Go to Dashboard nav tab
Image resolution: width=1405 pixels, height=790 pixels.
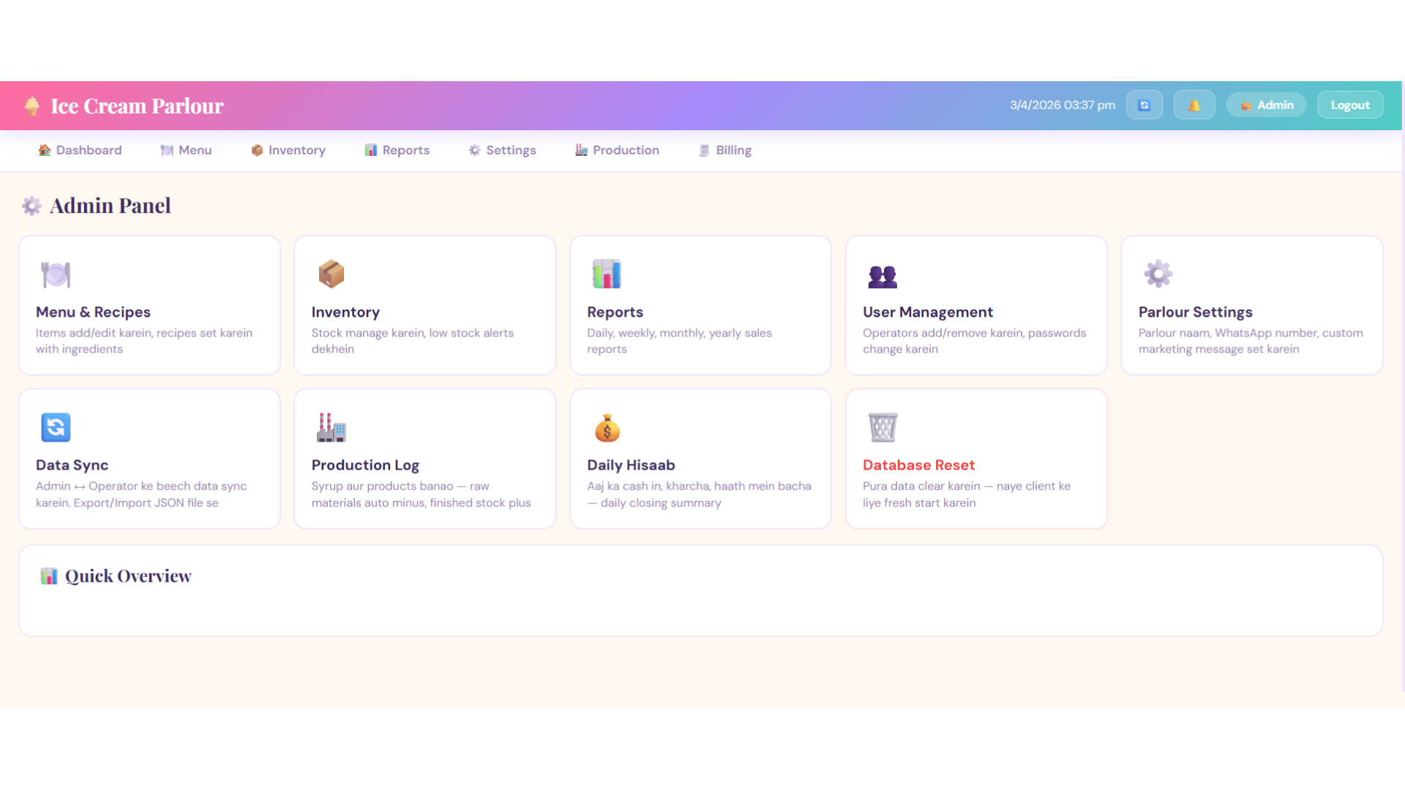80,150
